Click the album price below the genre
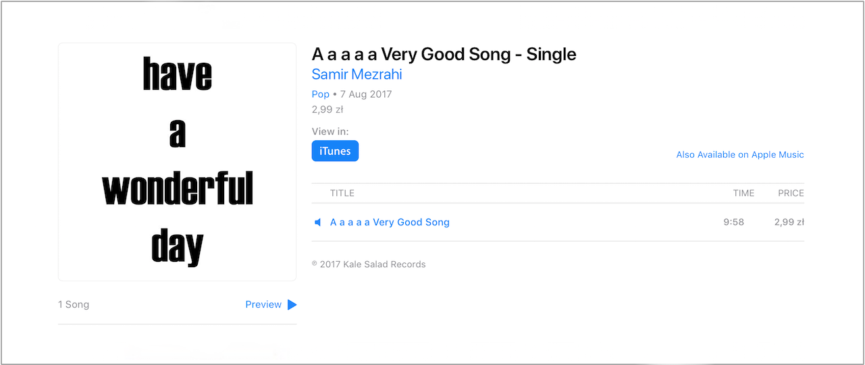The width and height of the screenshot is (865, 365). 328,109
